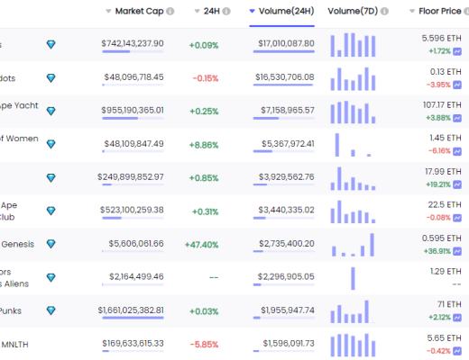Open floor price chart icon for 0.595 ETH

pos(457,251)
